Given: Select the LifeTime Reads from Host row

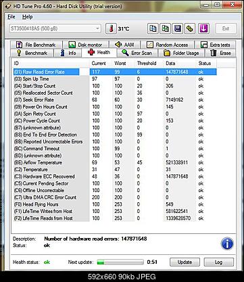Looking at the screenshot, I should pyautogui.click(x=115, y=218).
